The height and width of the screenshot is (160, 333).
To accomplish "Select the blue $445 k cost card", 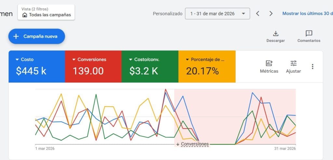I will pos(37,67).
